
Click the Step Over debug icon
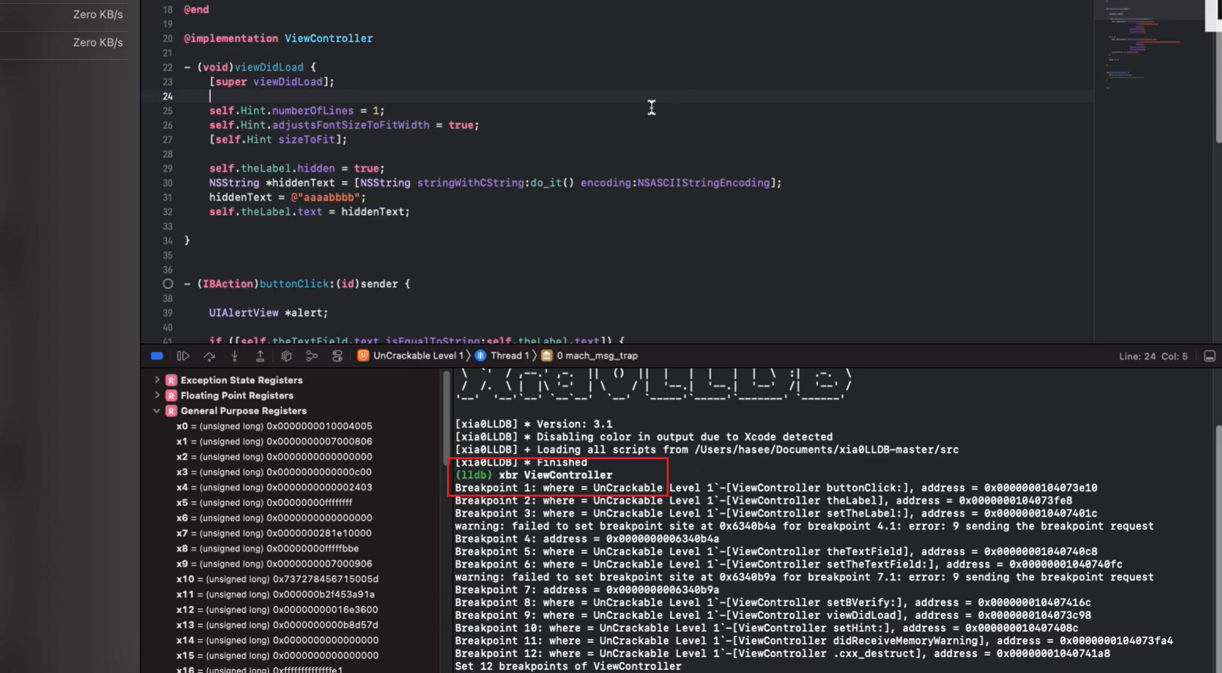[x=209, y=356]
